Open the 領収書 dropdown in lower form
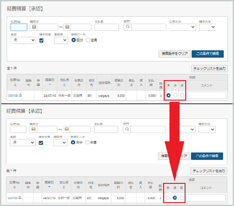The width and height of the screenshot is (234, 206). tap(60, 143)
